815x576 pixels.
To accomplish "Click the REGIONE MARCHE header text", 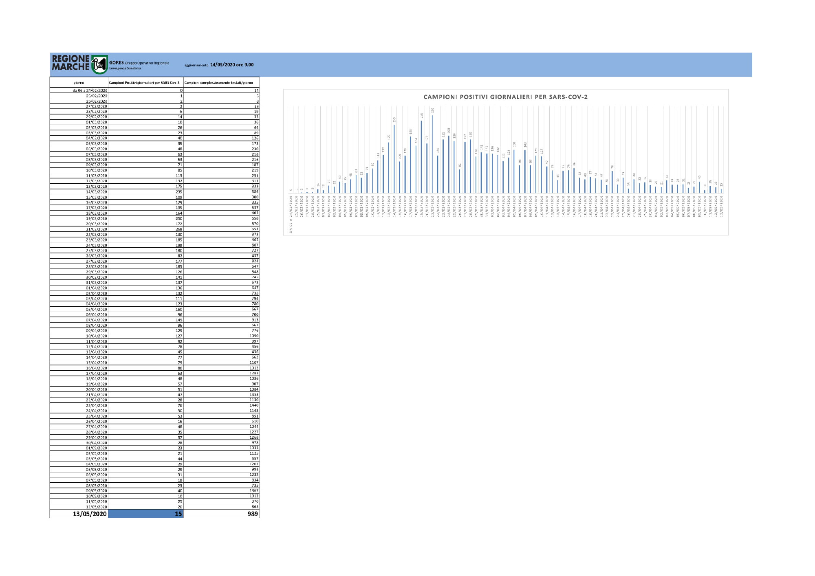I will pyautogui.click(x=70, y=63).
